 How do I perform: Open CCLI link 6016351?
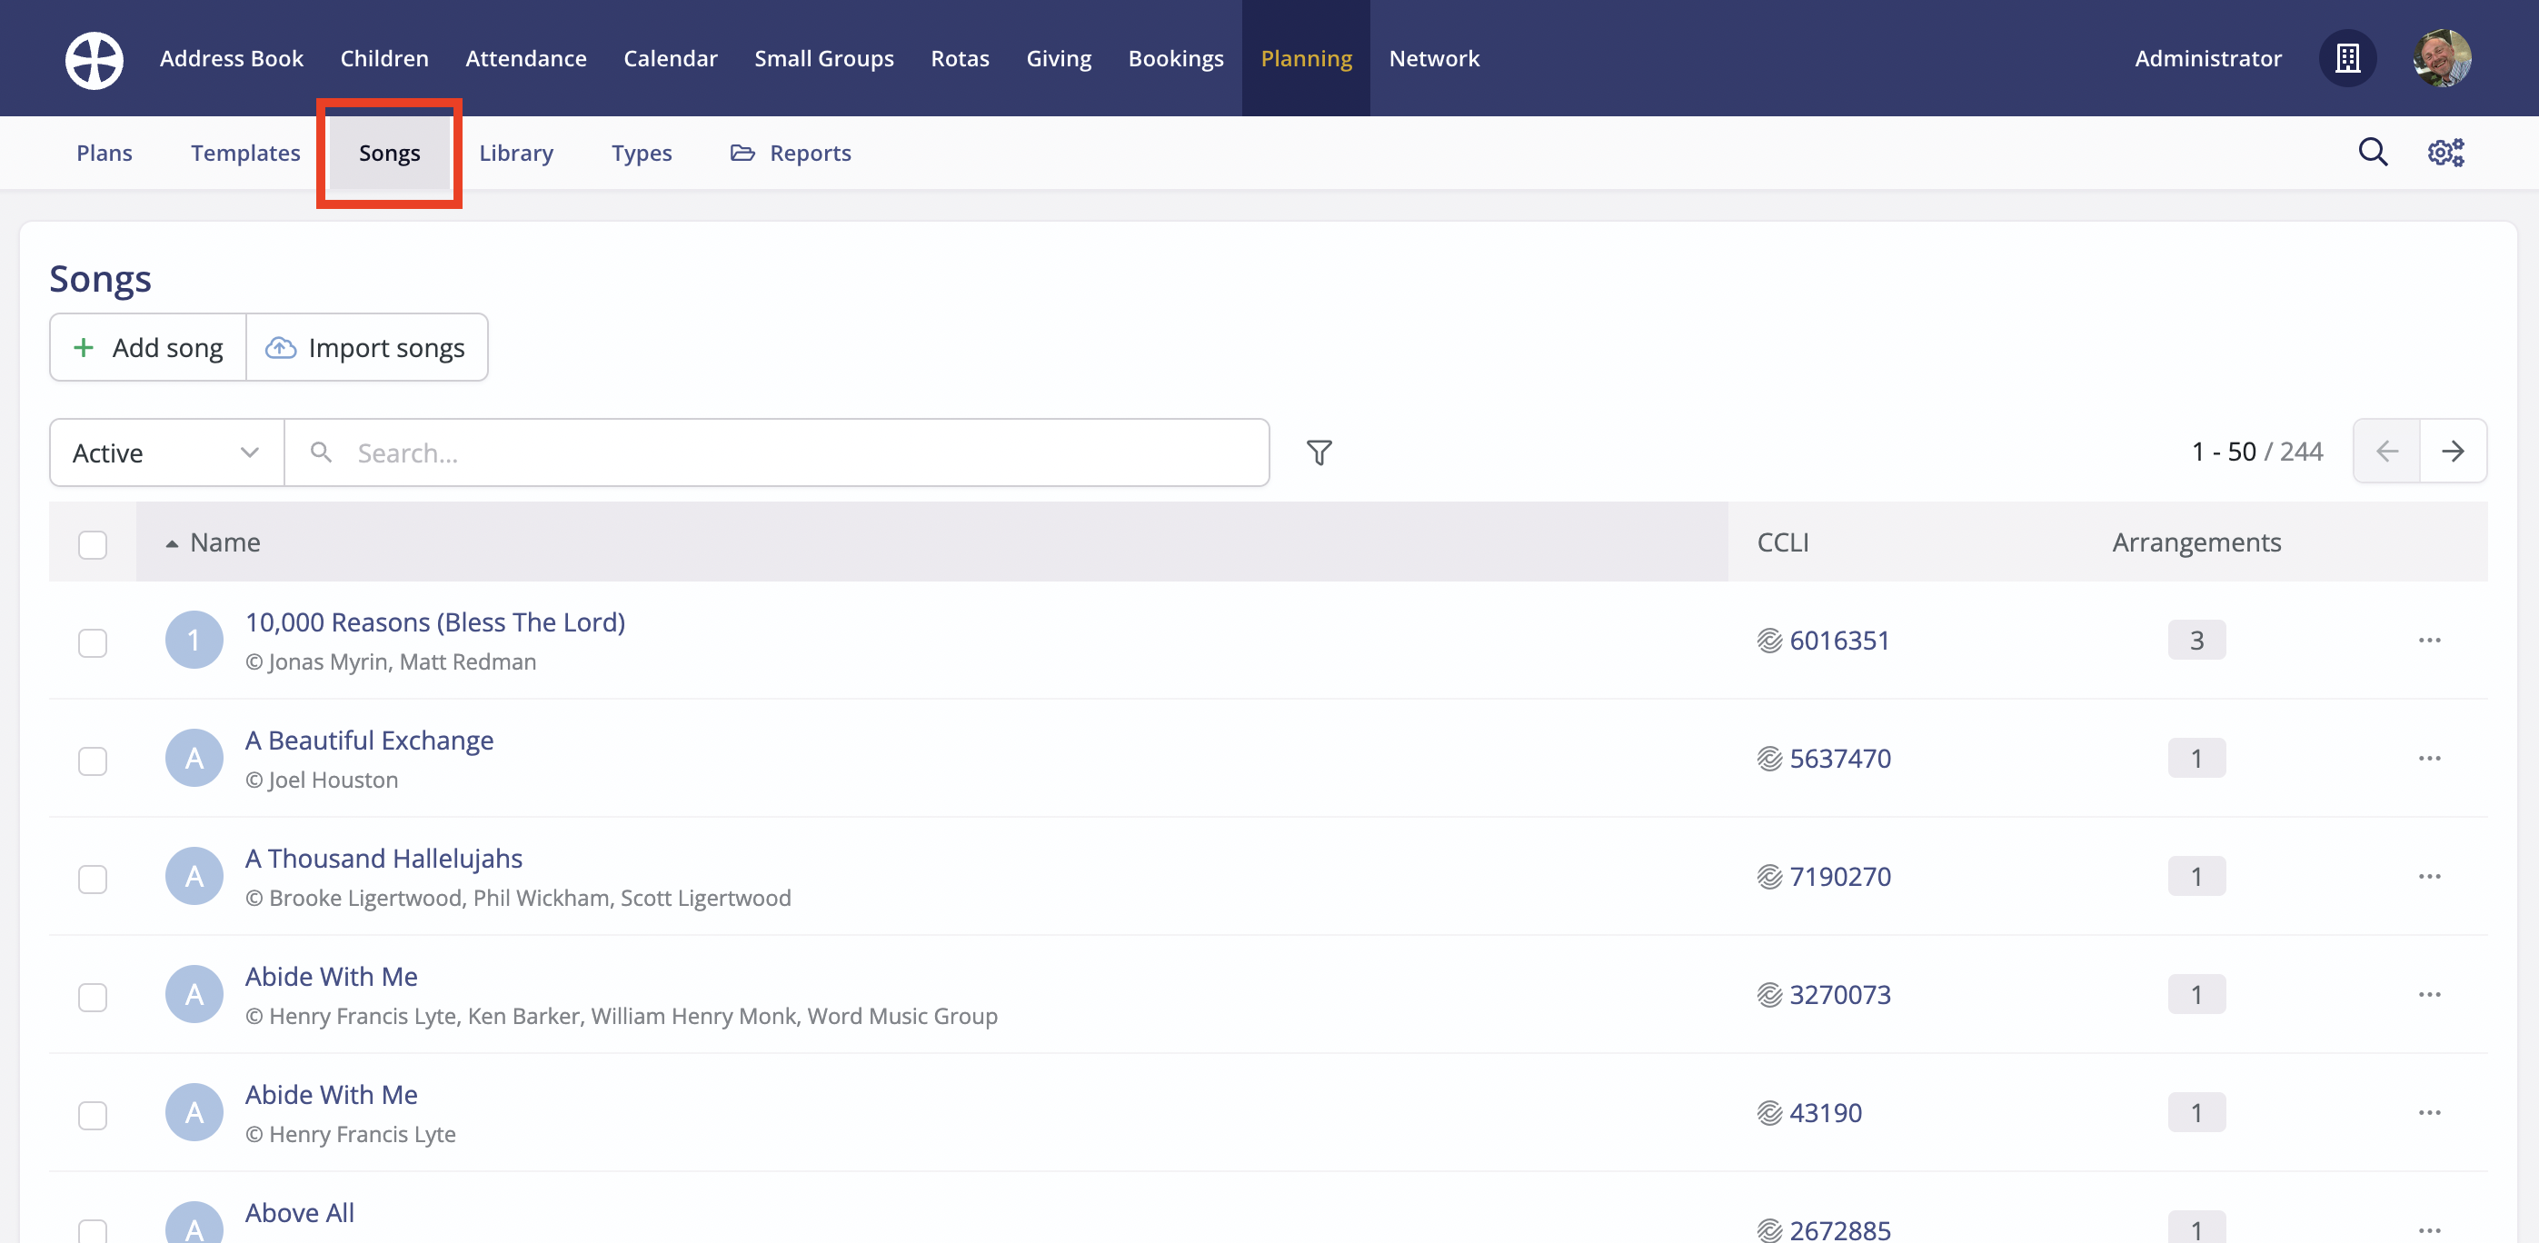(x=1839, y=640)
